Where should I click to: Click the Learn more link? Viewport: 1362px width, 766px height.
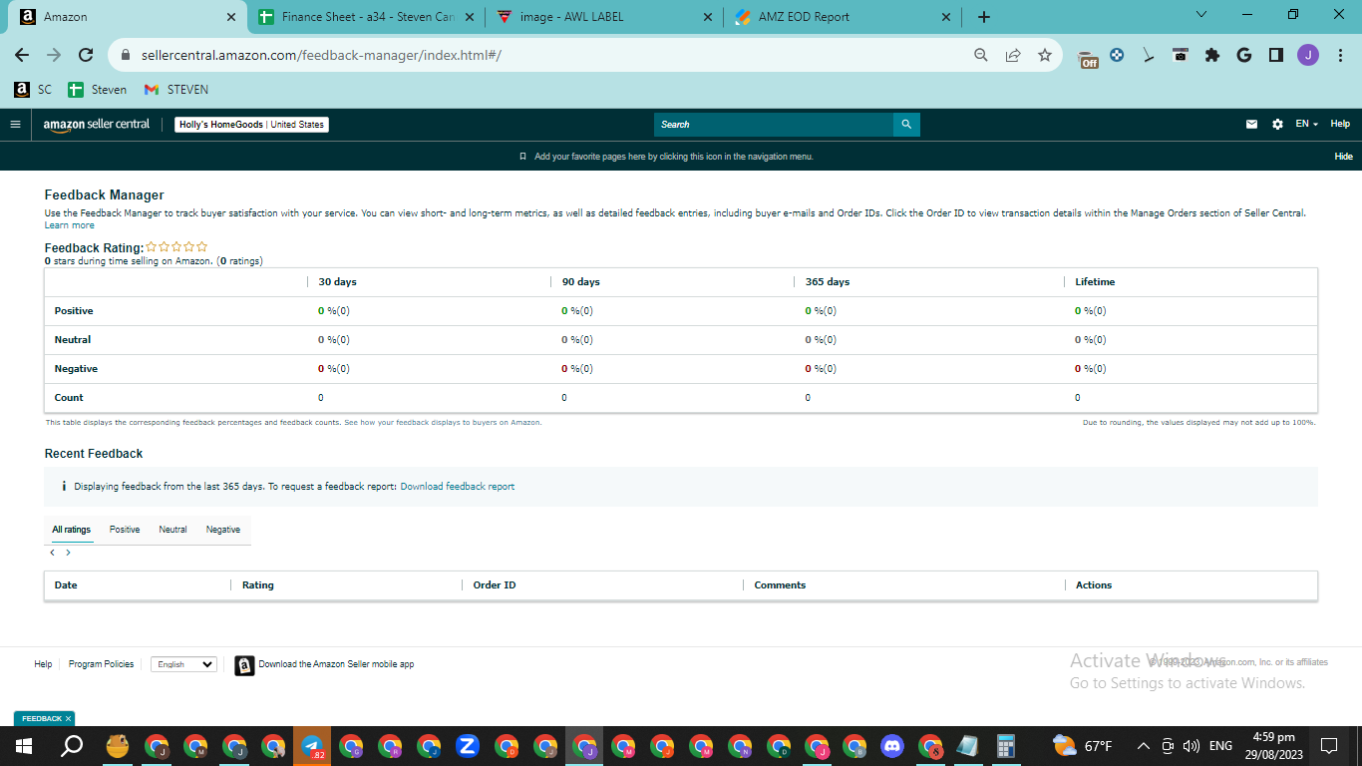[x=70, y=225]
